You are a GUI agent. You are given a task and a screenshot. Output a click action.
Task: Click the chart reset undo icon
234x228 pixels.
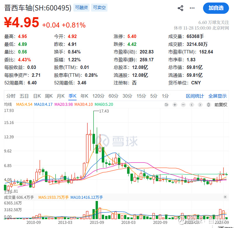(x=166, y=105)
